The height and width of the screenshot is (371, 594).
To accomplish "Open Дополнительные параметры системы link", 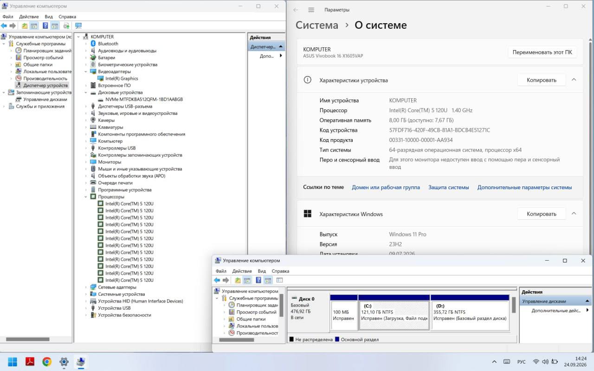I will pos(524,187).
